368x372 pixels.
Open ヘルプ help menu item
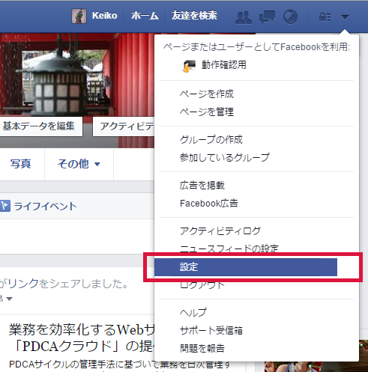193,312
